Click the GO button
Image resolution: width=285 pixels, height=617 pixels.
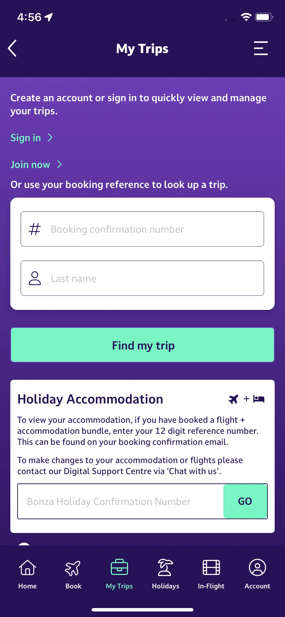(x=245, y=501)
